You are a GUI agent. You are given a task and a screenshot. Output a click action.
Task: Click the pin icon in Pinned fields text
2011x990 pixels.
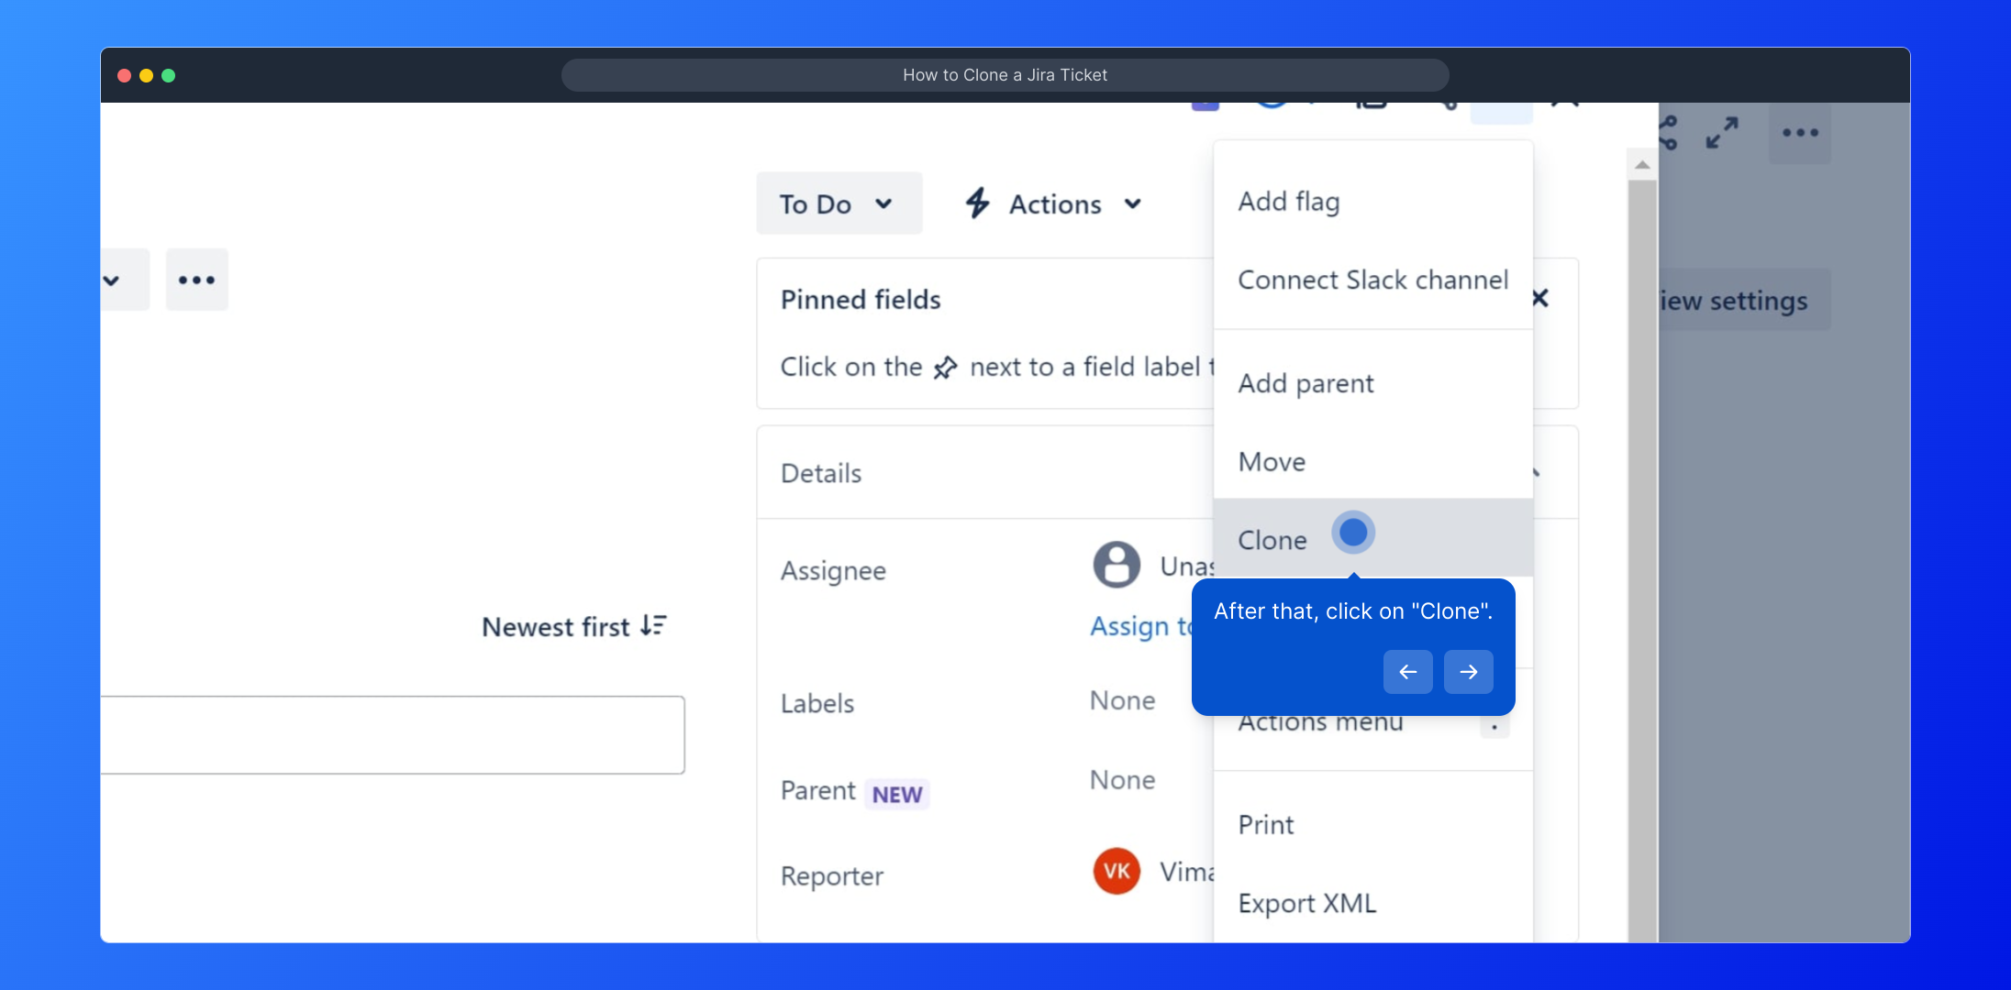coord(945,368)
